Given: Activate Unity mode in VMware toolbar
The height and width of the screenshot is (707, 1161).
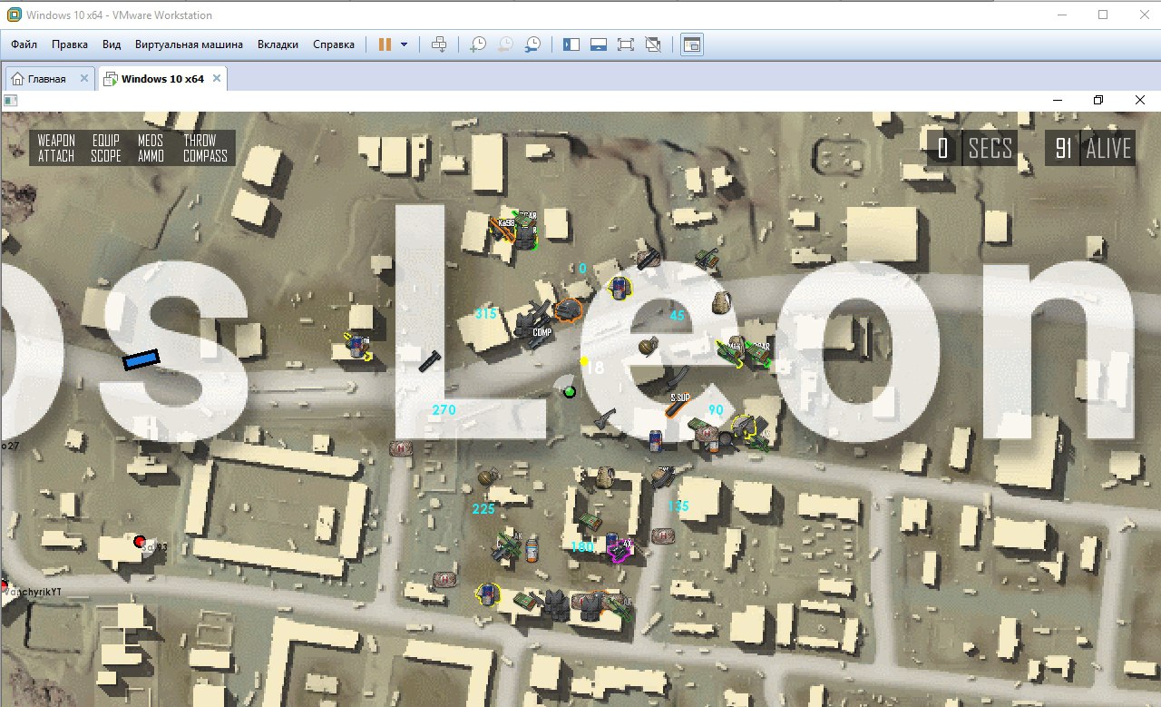Looking at the screenshot, I should click(653, 44).
